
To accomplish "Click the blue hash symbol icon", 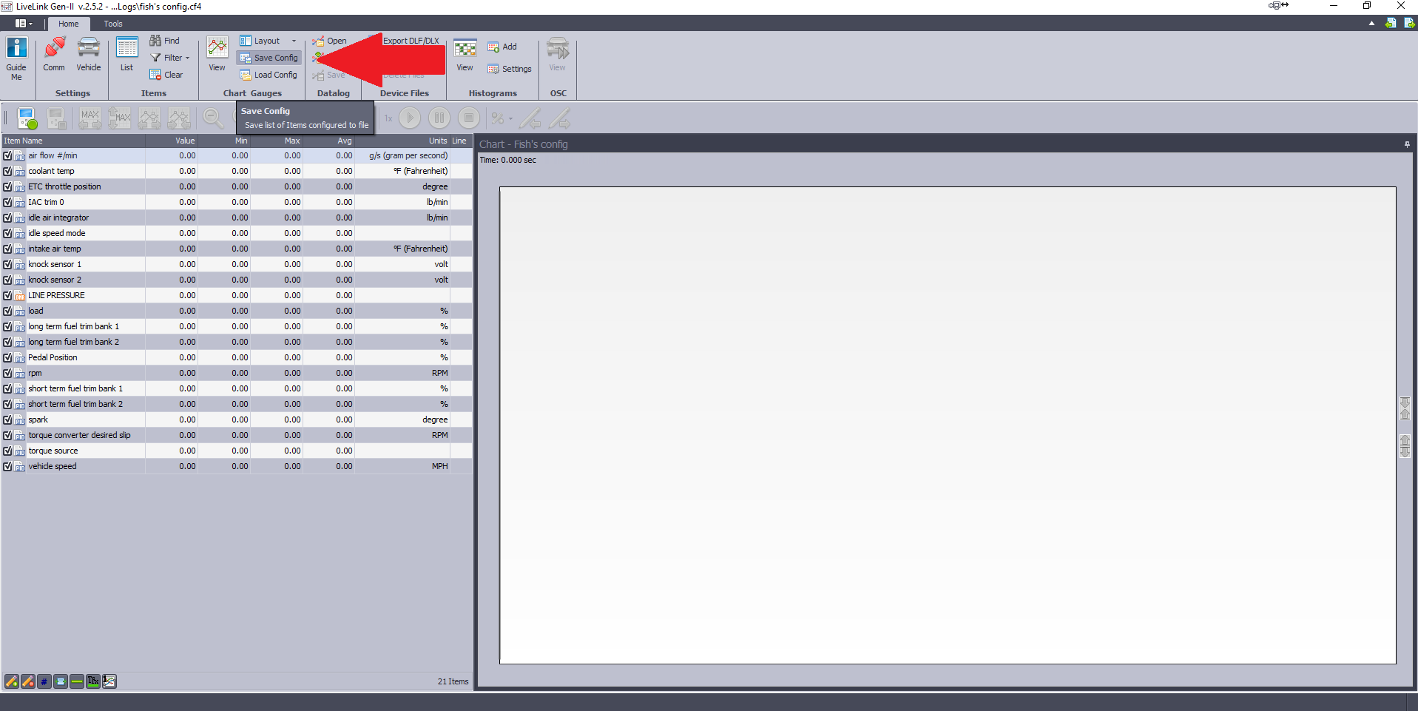I will coord(44,681).
